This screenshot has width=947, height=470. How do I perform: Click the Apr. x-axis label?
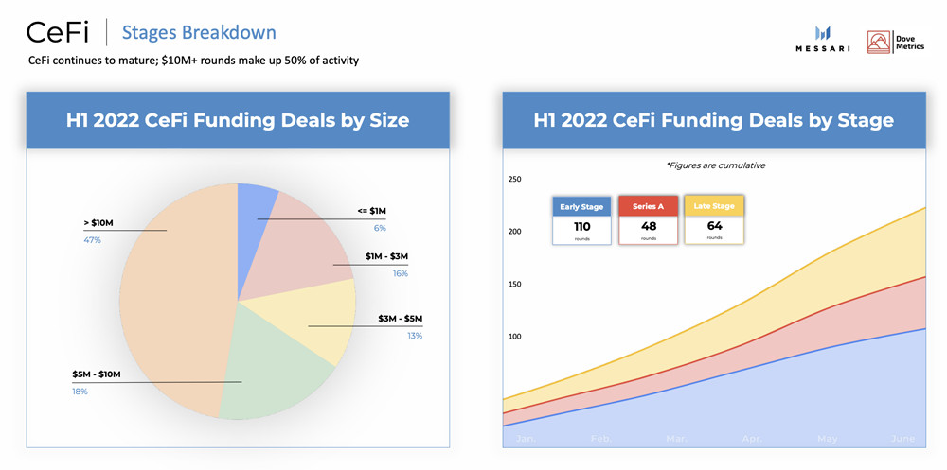[753, 440]
